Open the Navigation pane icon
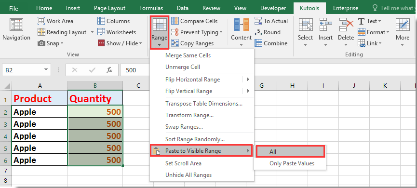 pos(16,25)
